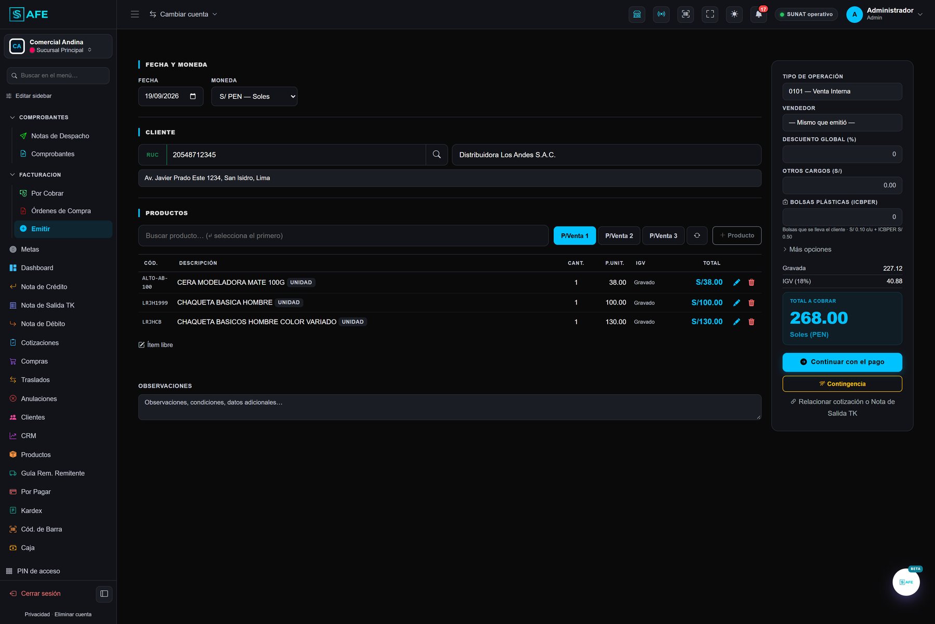Screen dimensions: 935x624
Task: Open the Moneda currency dropdown
Action: (x=254, y=97)
